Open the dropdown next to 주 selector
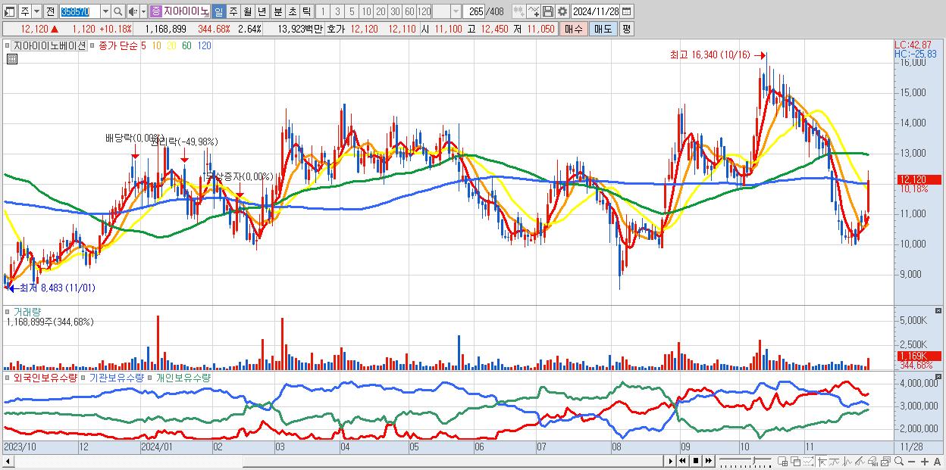The image size is (946, 470). pyautogui.click(x=36, y=11)
